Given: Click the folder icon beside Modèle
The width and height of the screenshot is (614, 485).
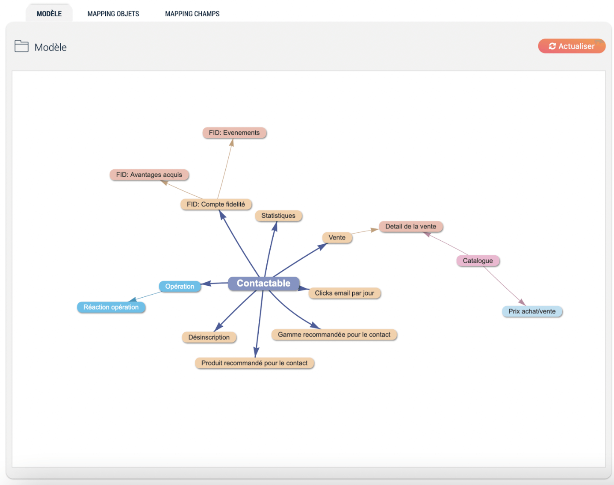Looking at the screenshot, I should (21, 46).
